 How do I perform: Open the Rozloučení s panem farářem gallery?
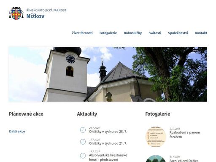(185, 135)
